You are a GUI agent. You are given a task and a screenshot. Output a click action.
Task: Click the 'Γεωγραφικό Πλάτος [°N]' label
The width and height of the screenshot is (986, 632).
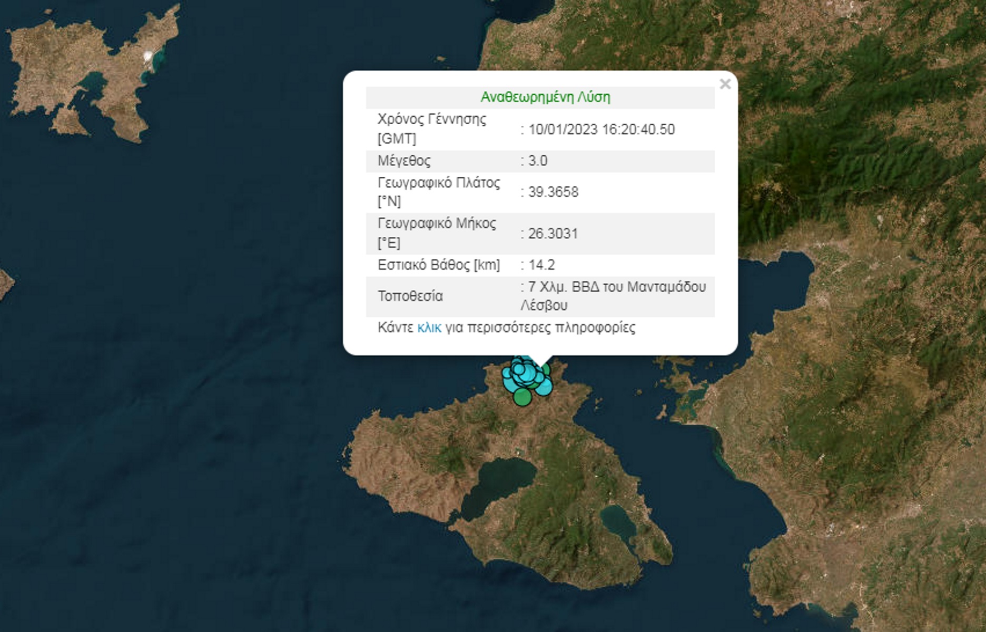[438, 192]
